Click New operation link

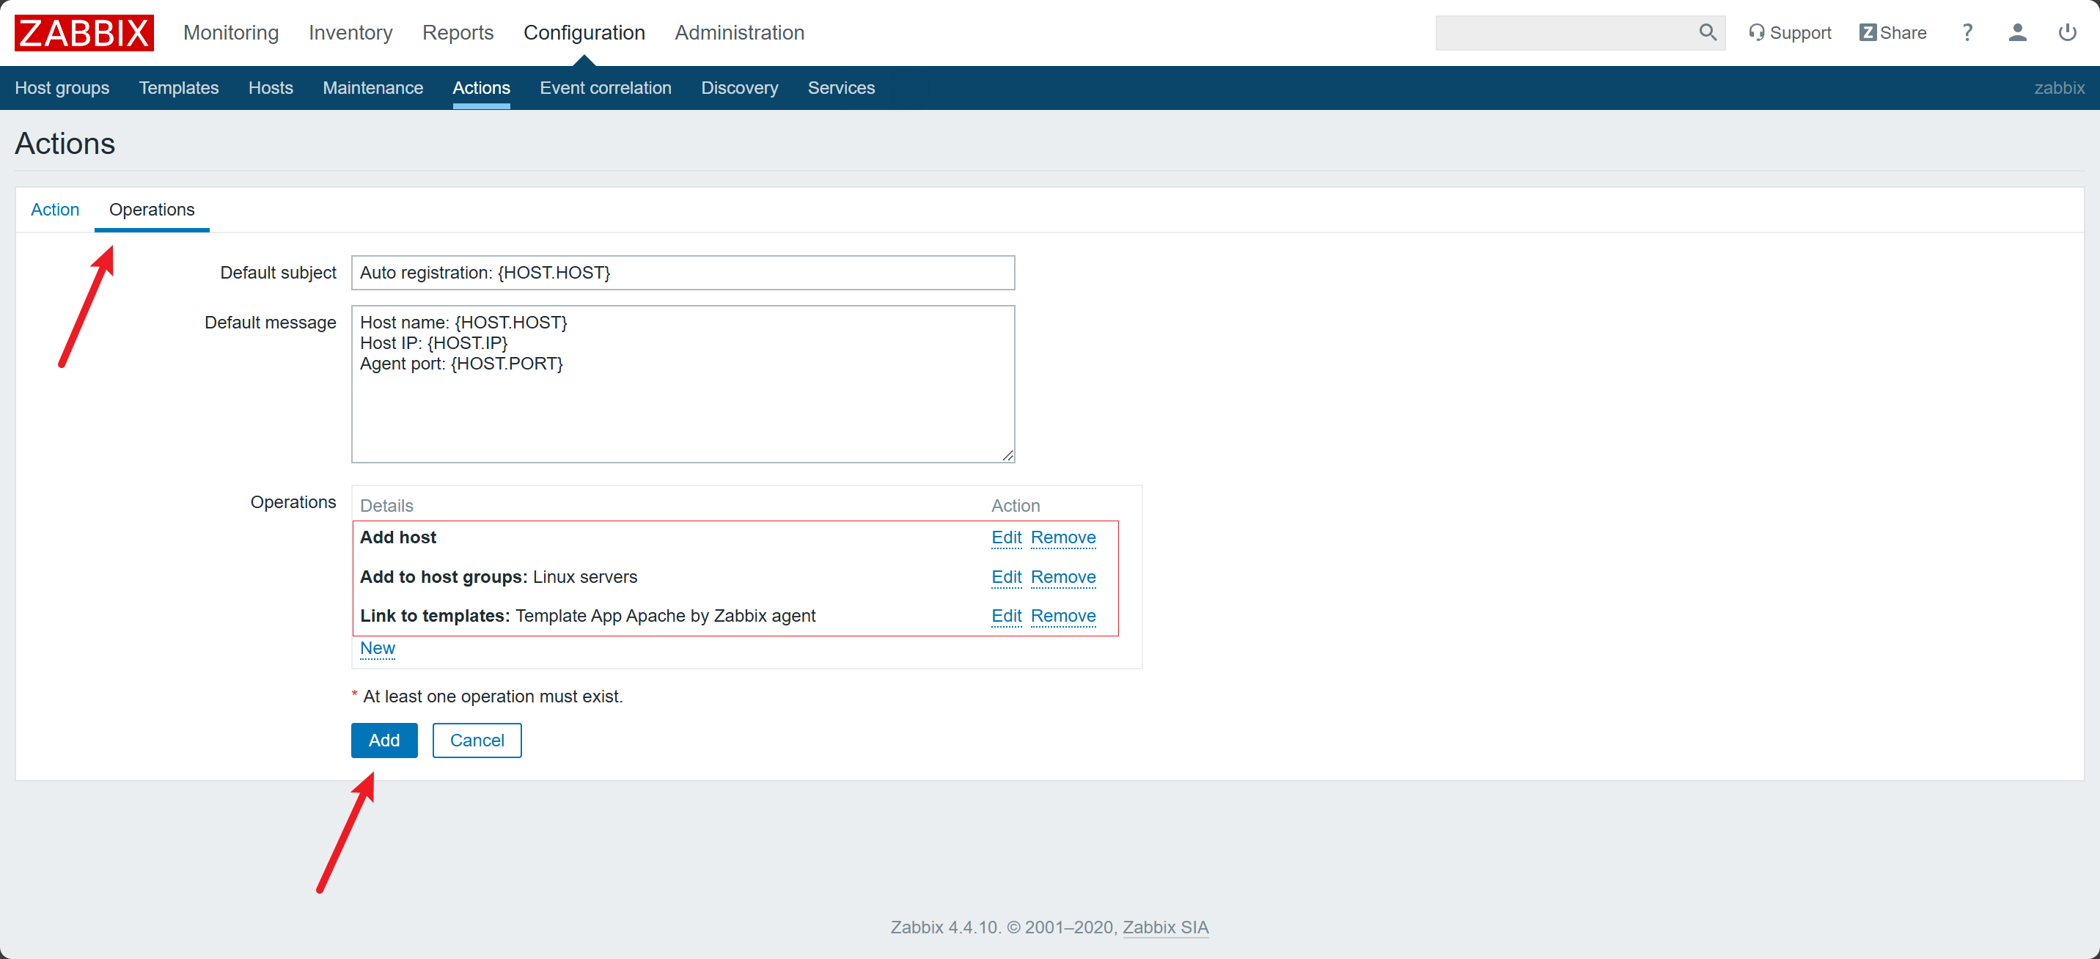coord(377,647)
